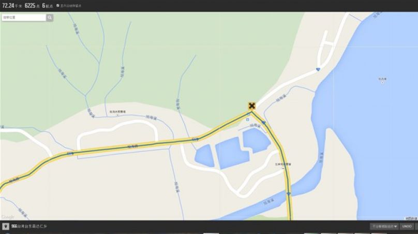This screenshot has height=234, width=418.
Task: Click the 72.24 km distance readout
Action: tap(12, 6)
